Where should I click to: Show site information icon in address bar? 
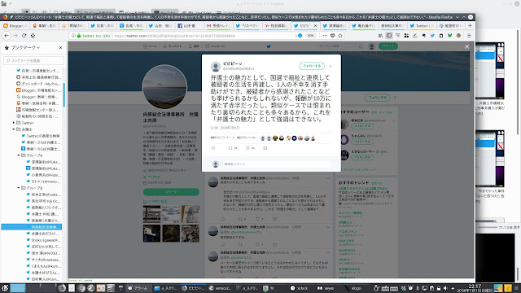(x=73, y=36)
